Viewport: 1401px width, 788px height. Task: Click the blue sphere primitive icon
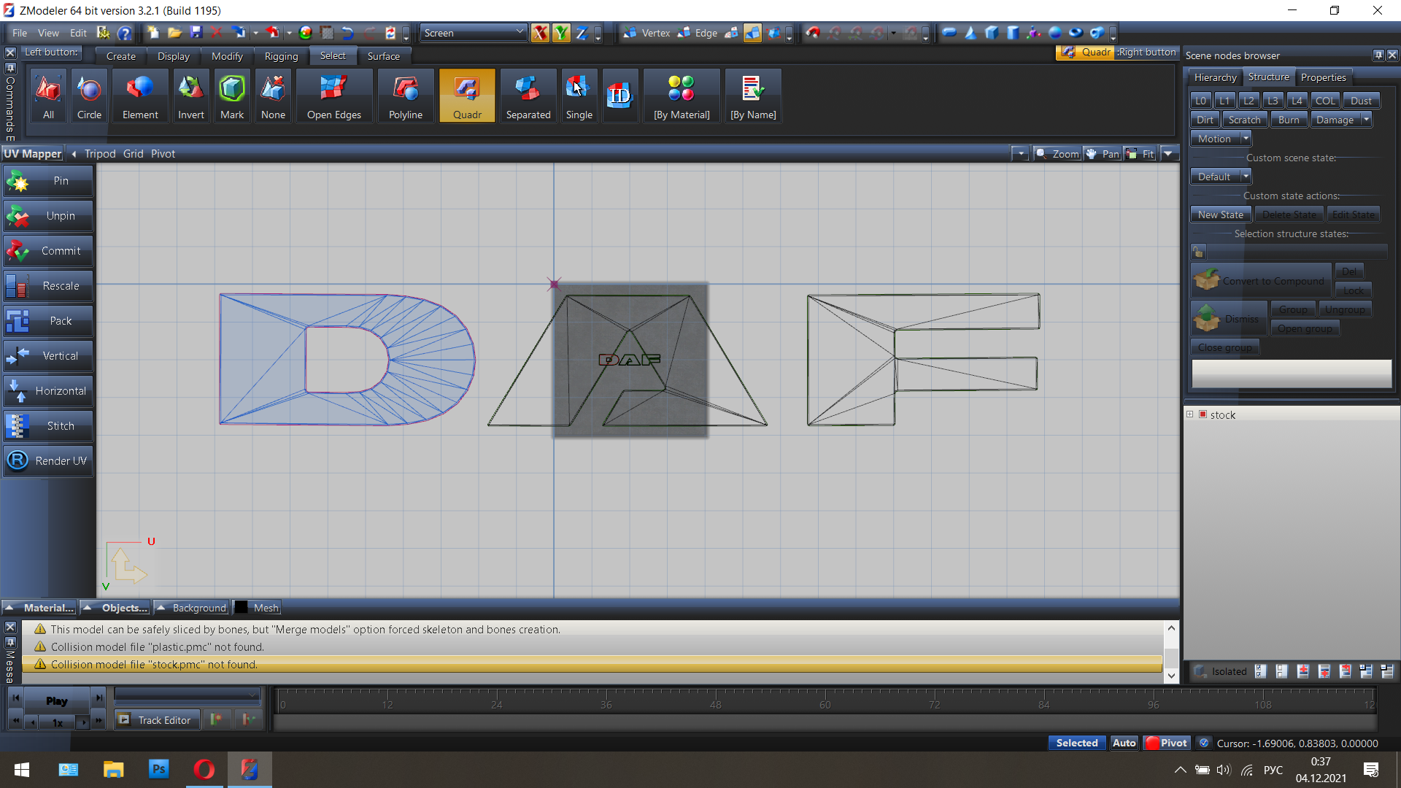(x=1055, y=33)
